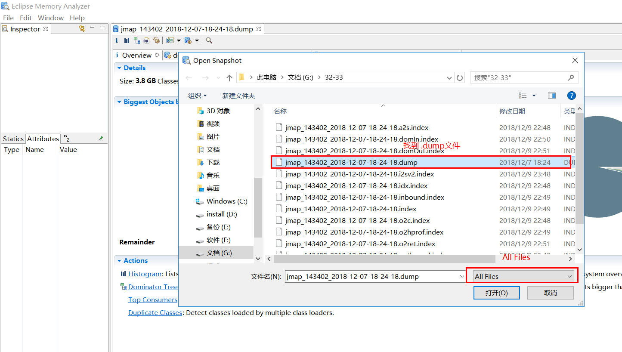Pin the Inspector attributes view
This screenshot has height=352, width=622.
pyautogui.click(x=101, y=138)
